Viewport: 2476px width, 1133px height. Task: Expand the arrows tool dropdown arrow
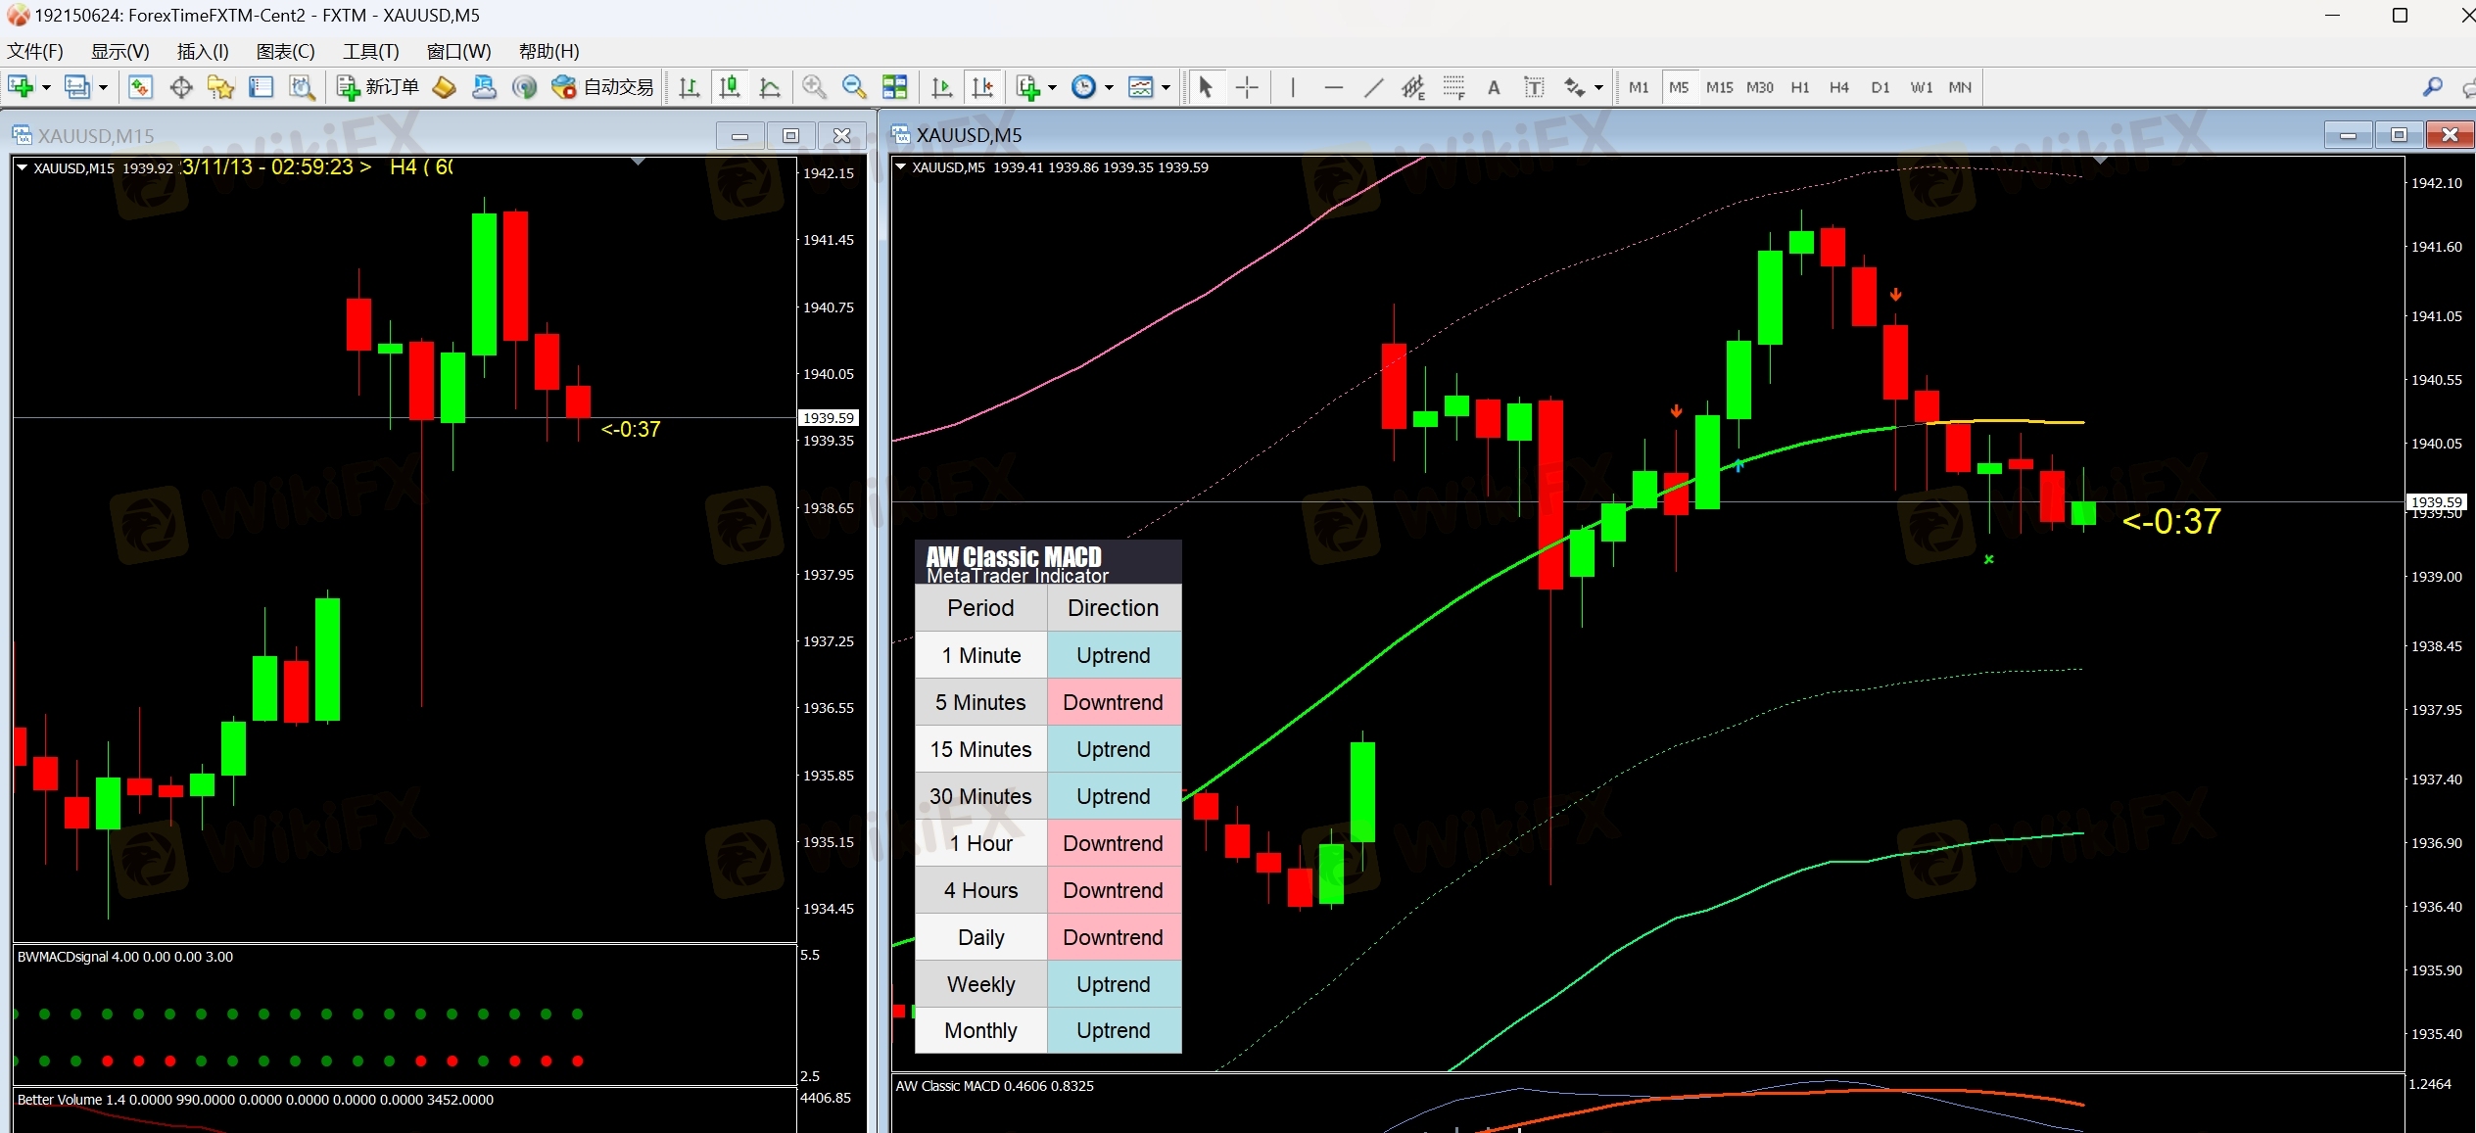[x=1599, y=87]
